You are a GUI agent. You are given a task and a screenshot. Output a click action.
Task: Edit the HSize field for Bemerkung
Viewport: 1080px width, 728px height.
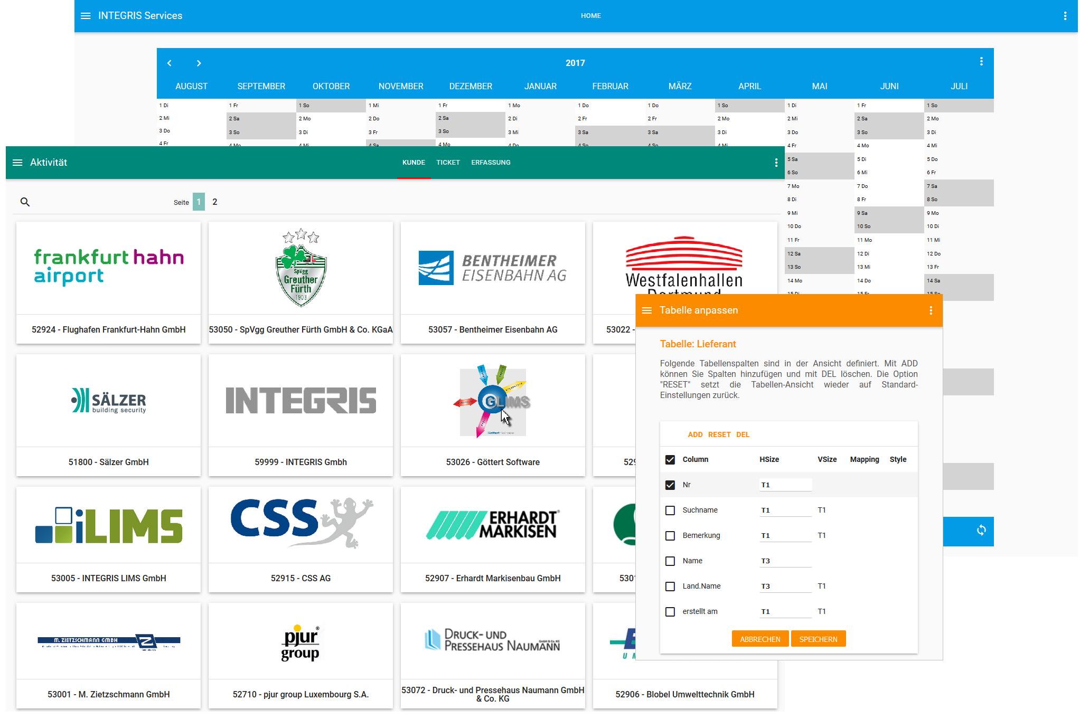pos(785,536)
